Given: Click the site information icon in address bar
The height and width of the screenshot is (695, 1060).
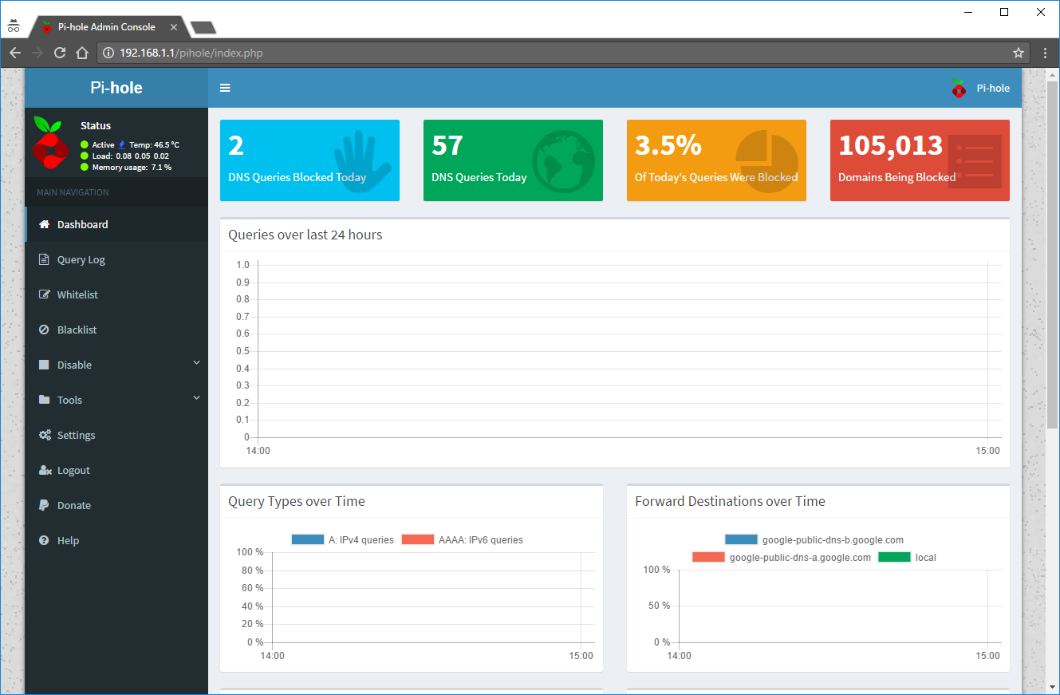Looking at the screenshot, I should click(x=108, y=53).
